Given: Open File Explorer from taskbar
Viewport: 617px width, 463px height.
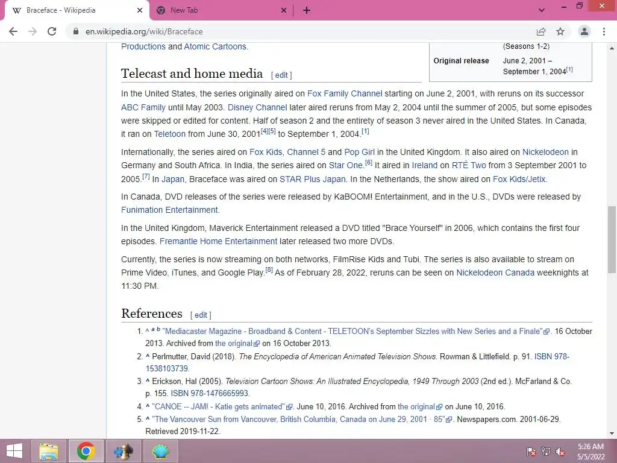Looking at the screenshot, I should point(49,451).
